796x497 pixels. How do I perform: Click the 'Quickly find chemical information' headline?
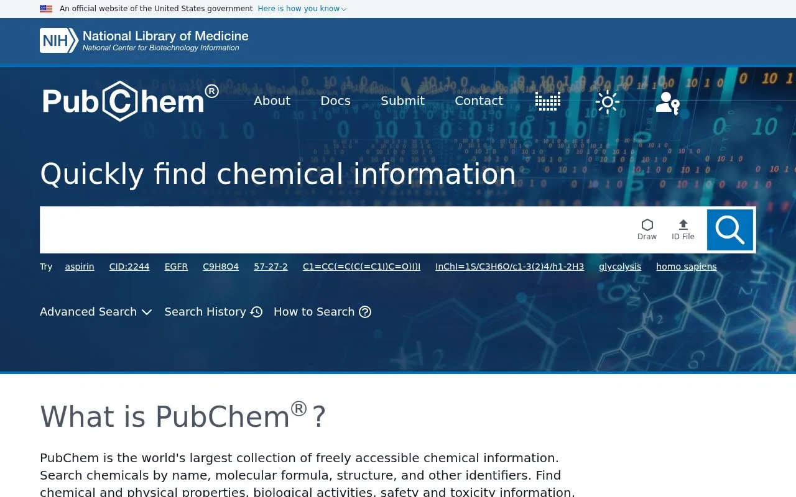coord(278,174)
